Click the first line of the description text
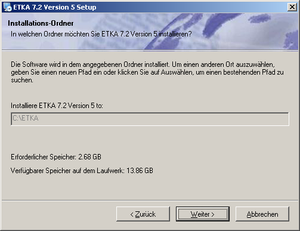Image resolution: width=300 pixels, height=231 pixels. (143, 64)
